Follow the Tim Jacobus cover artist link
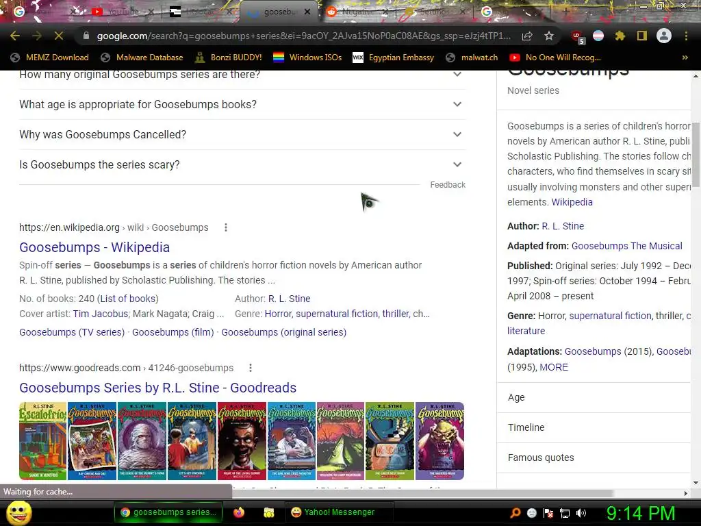This screenshot has width=701, height=526. tap(101, 314)
